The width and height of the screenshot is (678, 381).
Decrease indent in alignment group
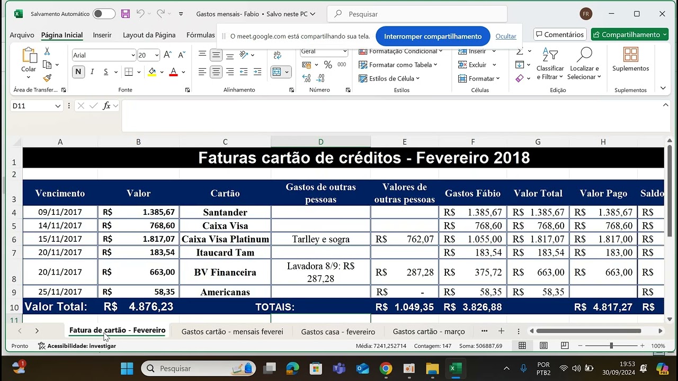click(x=244, y=72)
